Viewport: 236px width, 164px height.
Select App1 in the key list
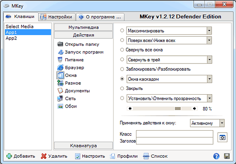[28, 32]
